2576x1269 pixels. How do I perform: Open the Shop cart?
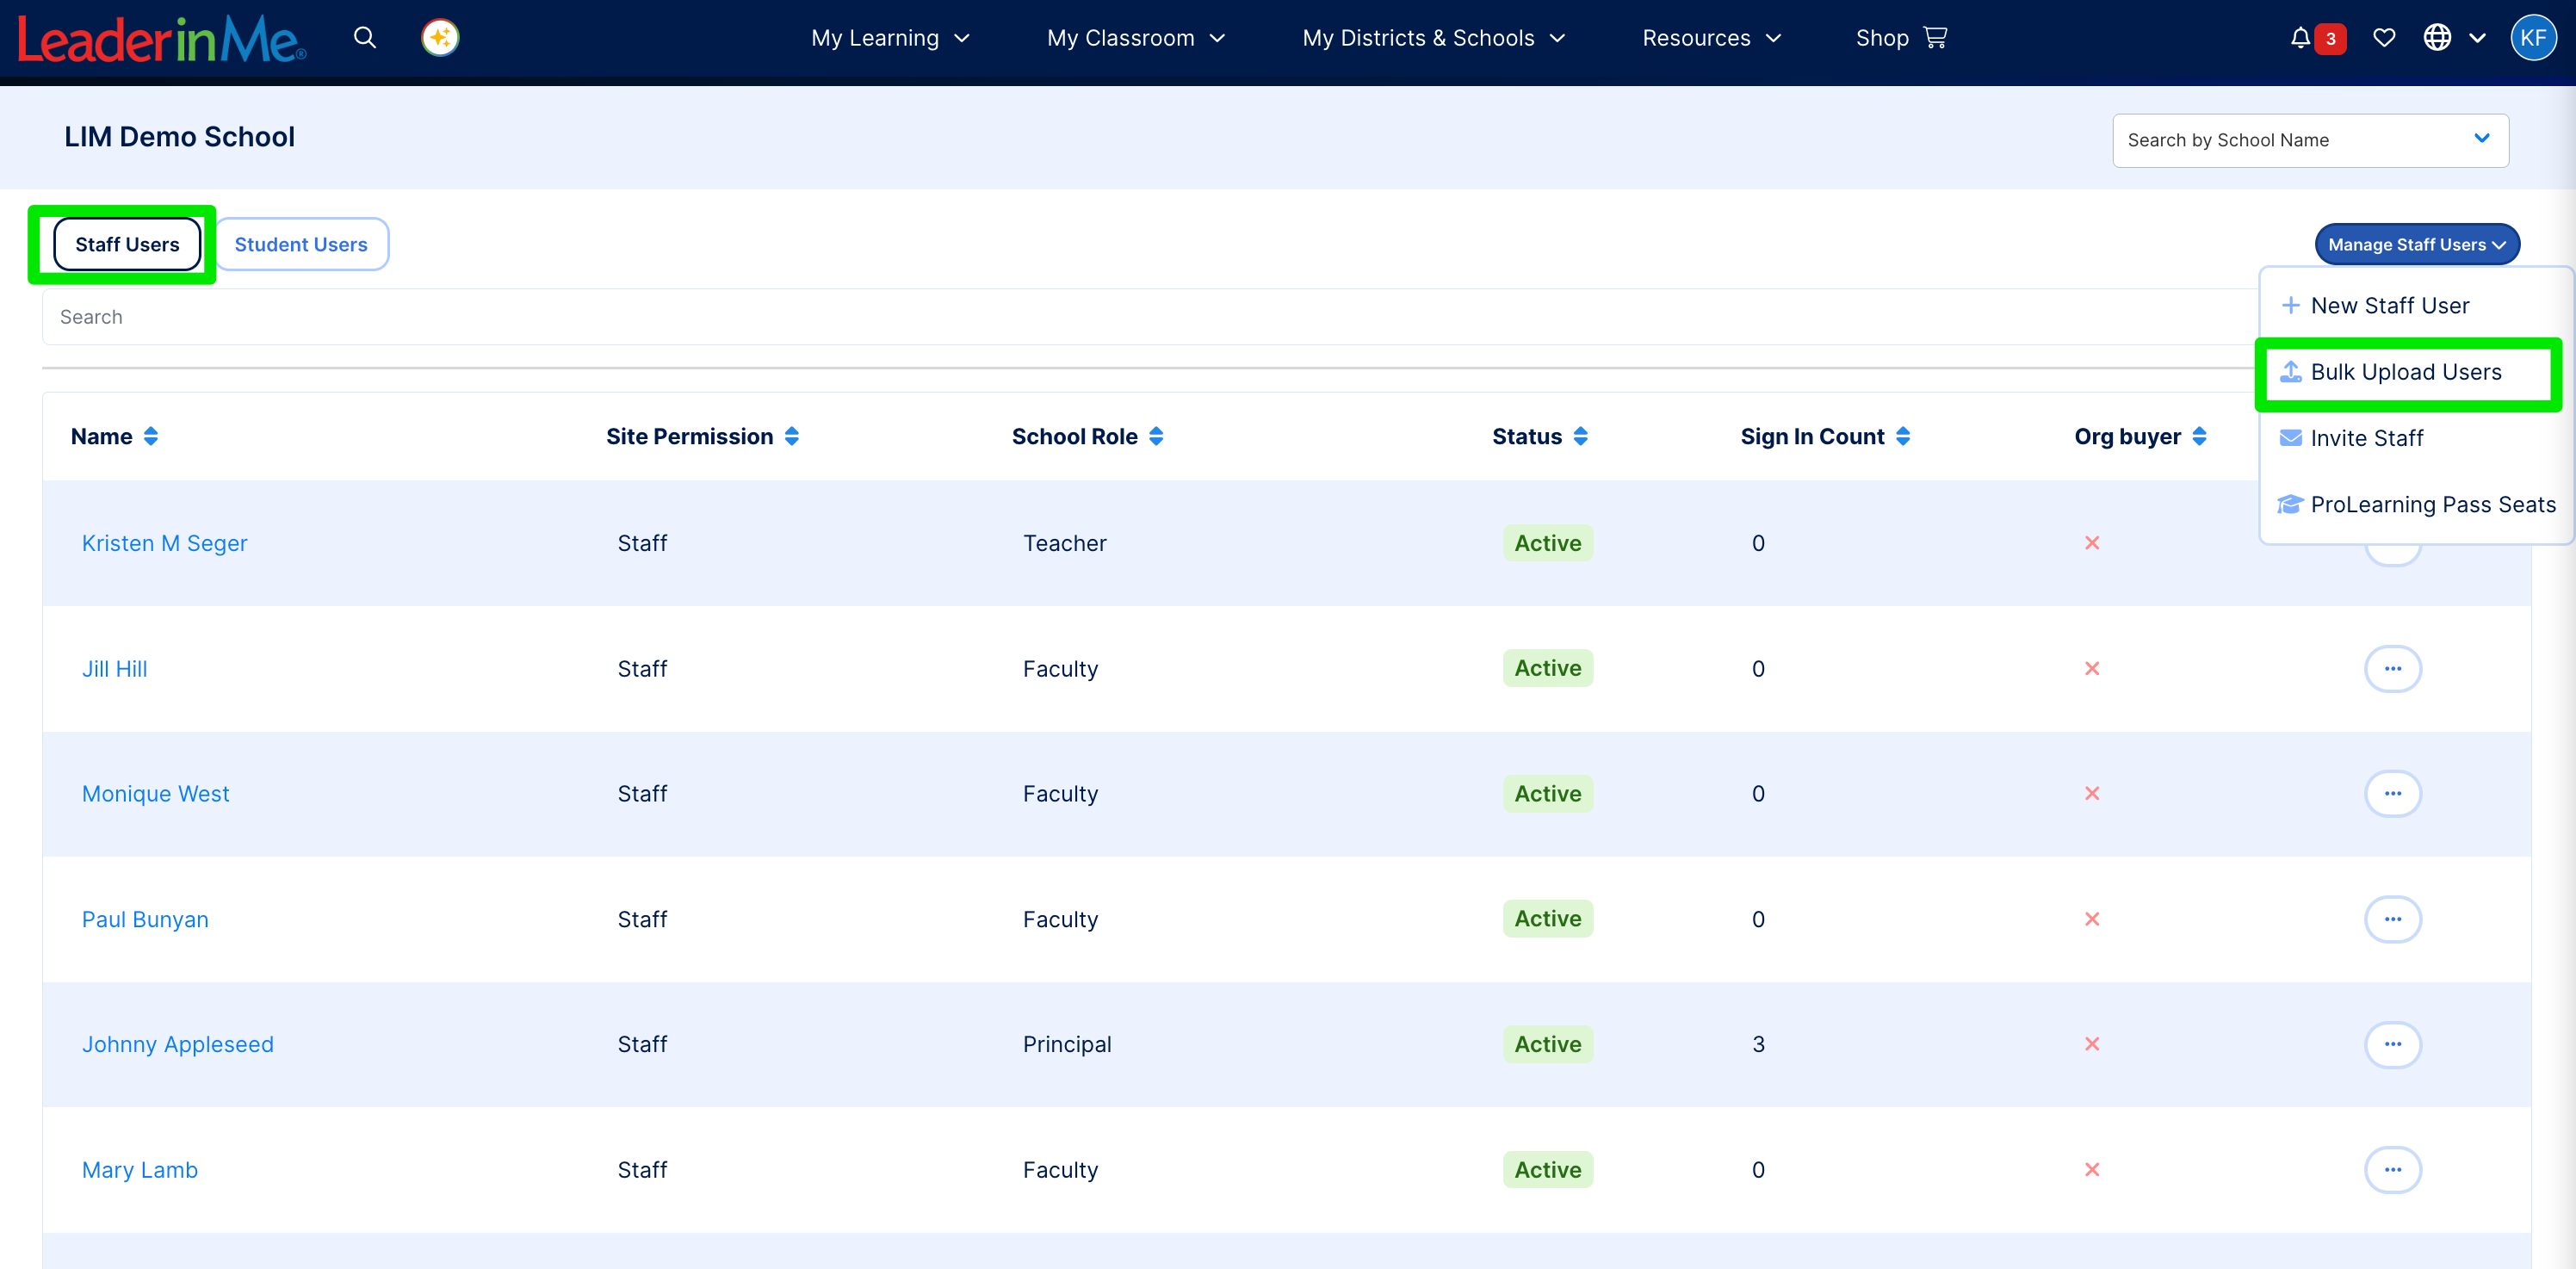tap(1901, 38)
